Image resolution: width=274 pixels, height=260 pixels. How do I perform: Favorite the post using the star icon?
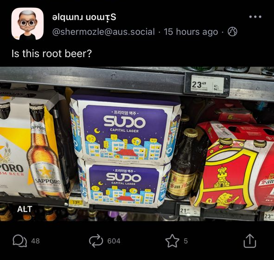[172, 241]
